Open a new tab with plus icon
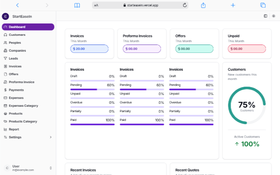 pyautogui.click(x=233, y=5)
